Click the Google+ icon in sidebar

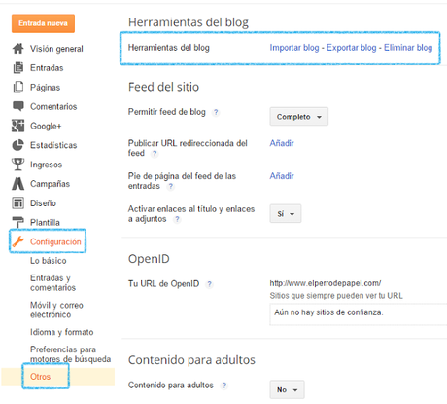coord(18,126)
